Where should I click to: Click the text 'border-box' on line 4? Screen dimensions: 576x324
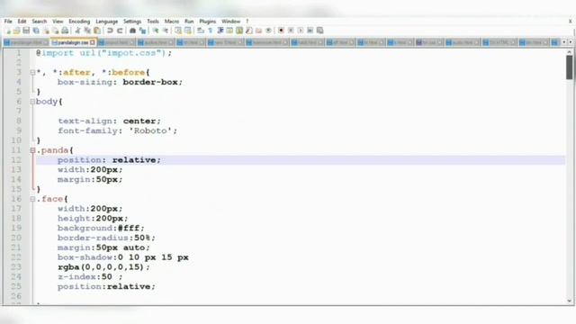point(150,82)
